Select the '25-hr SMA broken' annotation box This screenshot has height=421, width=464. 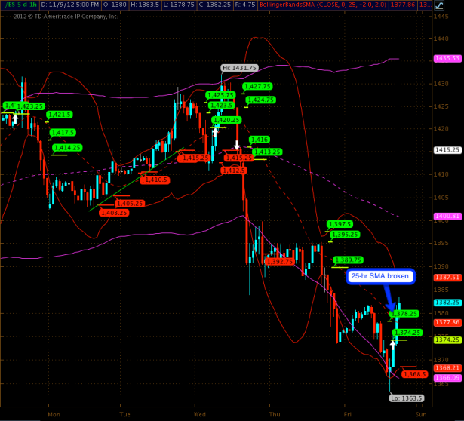click(381, 277)
